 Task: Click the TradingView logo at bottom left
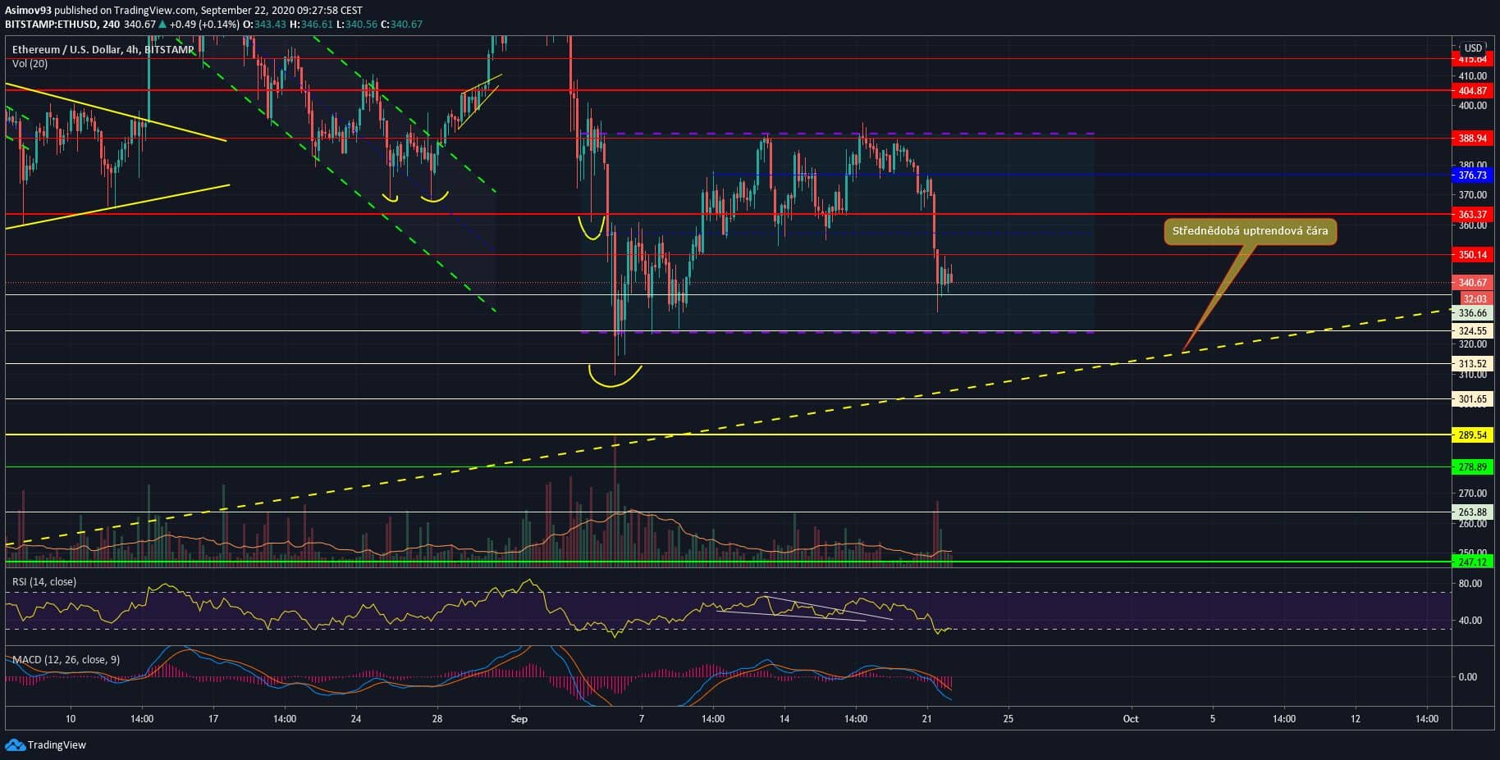point(45,744)
